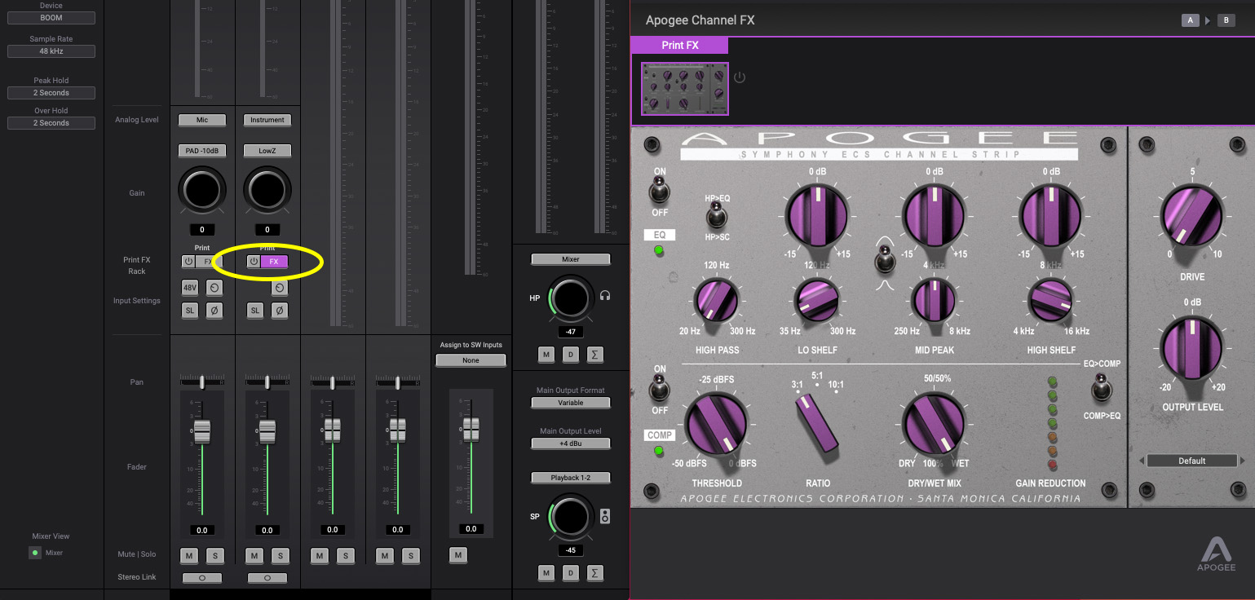This screenshot has width=1255, height=600.
Task: Toggle Print FX power on Instrument channel
Action: tap(254, 262)
